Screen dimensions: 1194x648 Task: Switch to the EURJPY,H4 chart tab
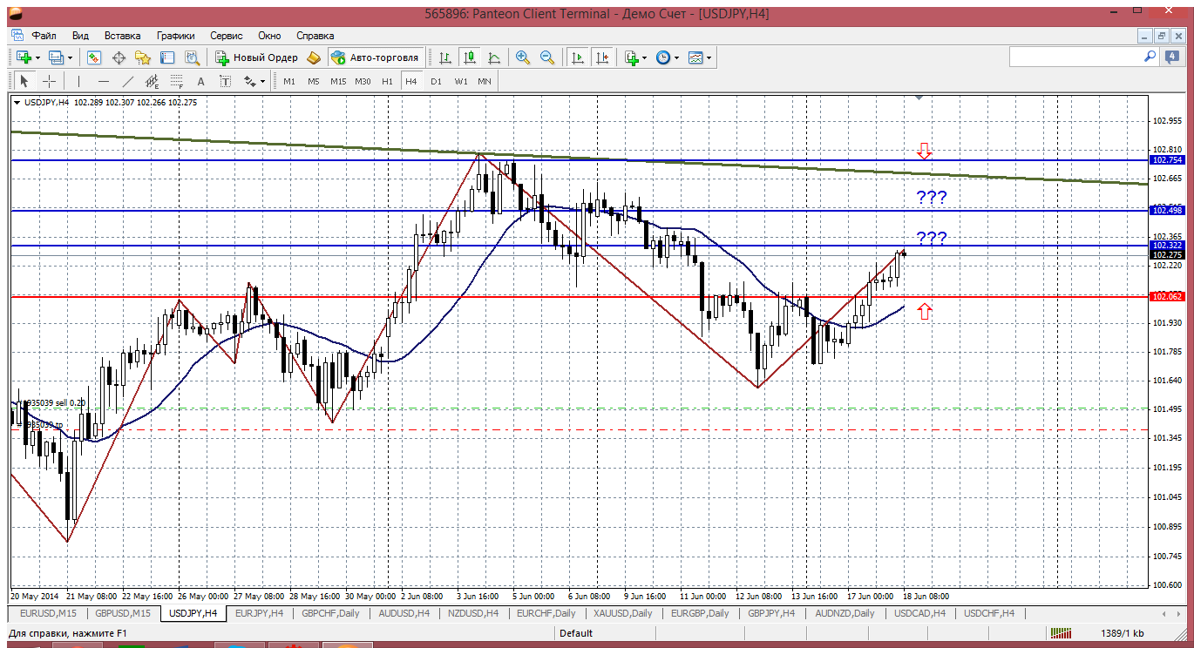(x=259, y=613)
